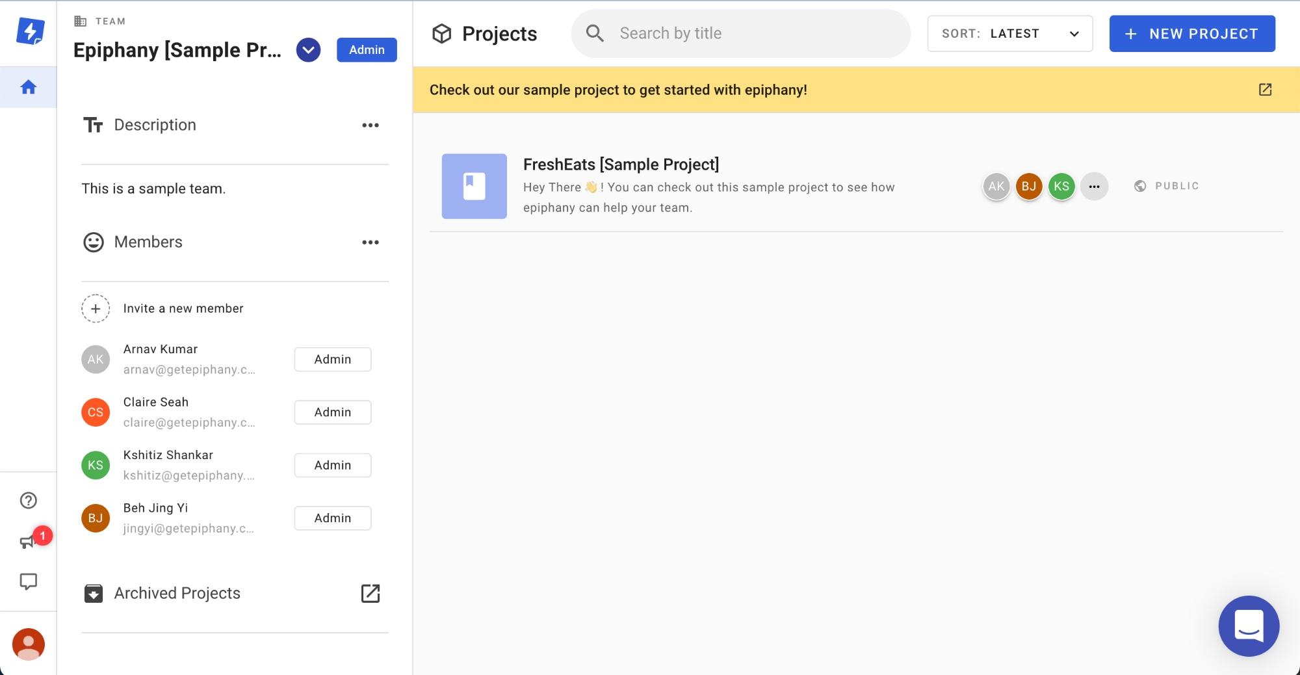Open the Sort: Latest dropdown

click(x=1009, y=34)
